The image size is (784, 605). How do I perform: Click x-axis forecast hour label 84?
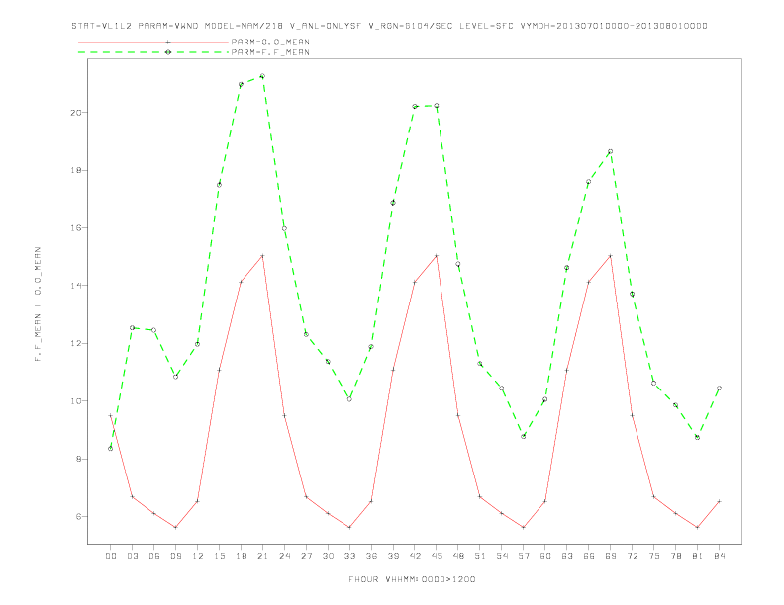click(x=719, y=556)
